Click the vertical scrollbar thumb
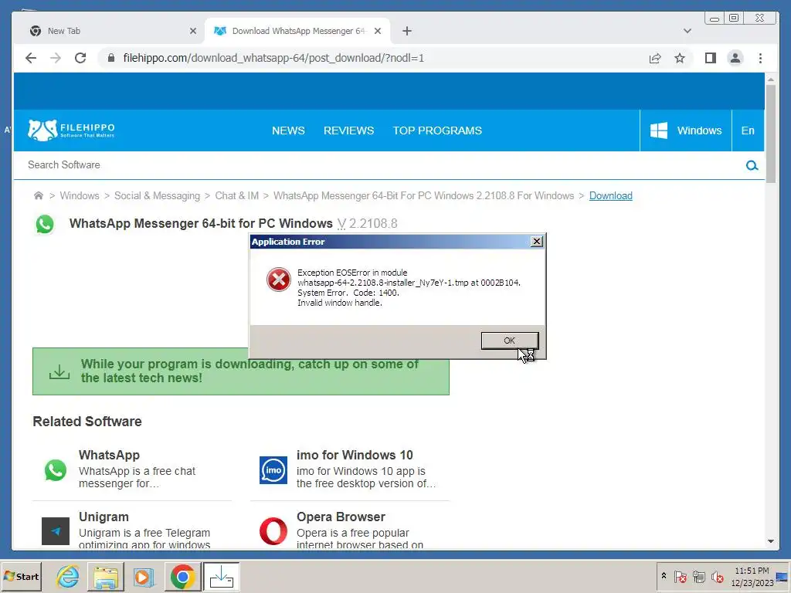Screen dimensions: 791x593 pos(770,134)
